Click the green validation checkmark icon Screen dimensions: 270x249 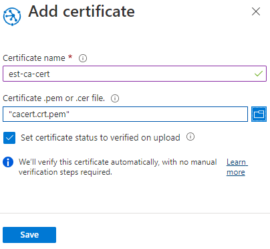click(259, 74)
